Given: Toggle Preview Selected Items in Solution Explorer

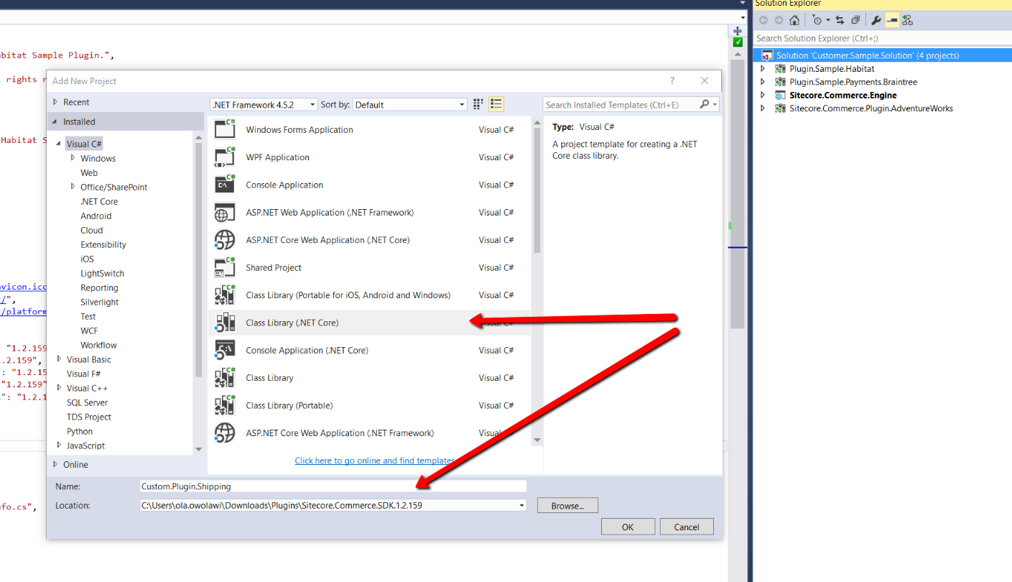Looking at the screenshot, I should (x=891, y=20).
